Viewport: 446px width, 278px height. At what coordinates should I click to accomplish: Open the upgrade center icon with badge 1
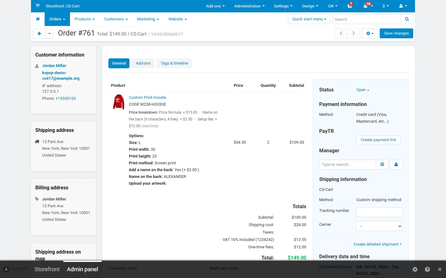coord(350,6)
